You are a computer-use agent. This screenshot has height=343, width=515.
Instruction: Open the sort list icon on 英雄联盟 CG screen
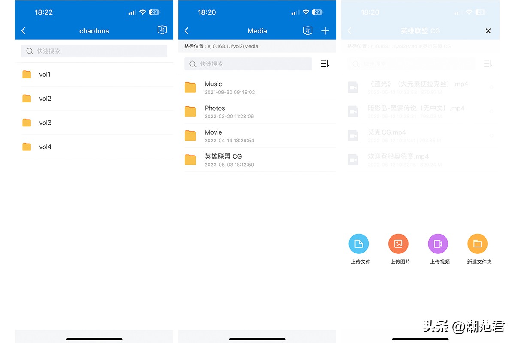click(488, 63)
